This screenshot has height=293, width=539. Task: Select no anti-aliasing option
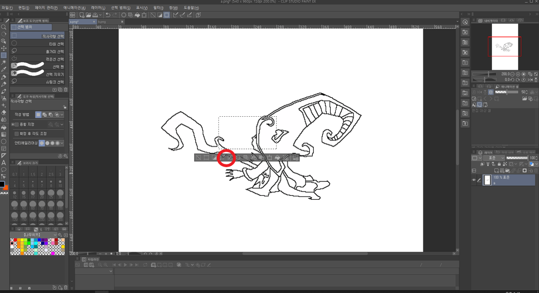click(x=42, y=143)
